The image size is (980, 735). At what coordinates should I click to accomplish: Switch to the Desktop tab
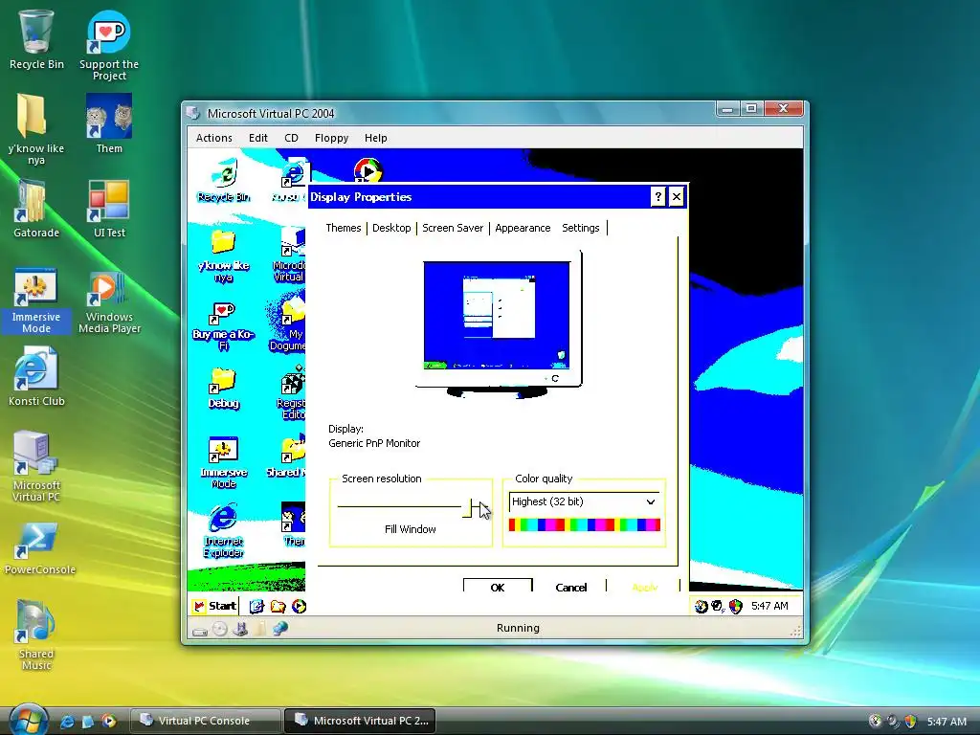click(391, 228)
